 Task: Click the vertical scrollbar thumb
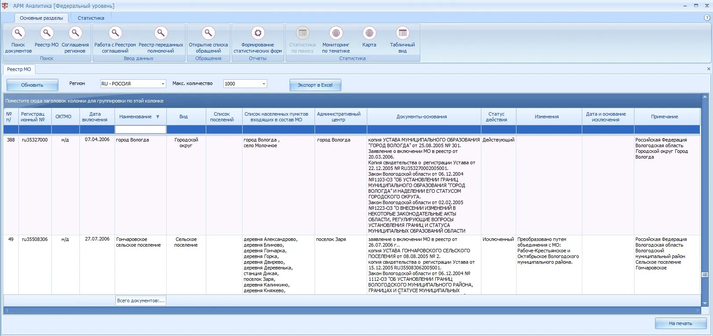pyautogui.click(x=705, y=275)
